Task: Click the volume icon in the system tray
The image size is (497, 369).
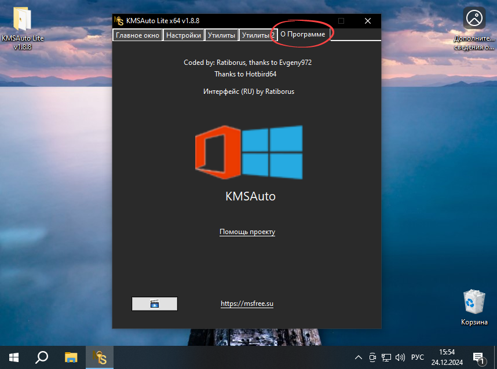Action: tap(401, 357)
